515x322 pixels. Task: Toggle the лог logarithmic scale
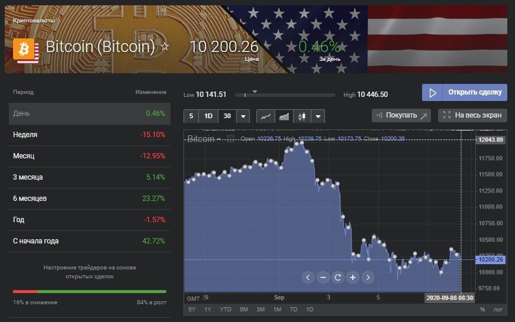[497, 309]
